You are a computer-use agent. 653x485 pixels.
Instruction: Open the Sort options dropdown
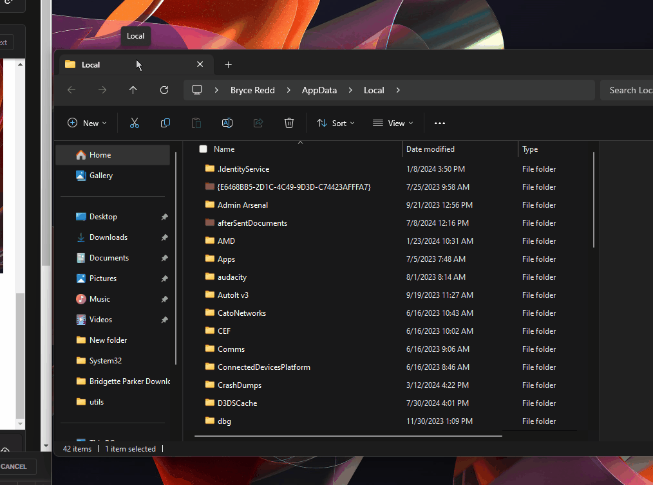[336, 123]
